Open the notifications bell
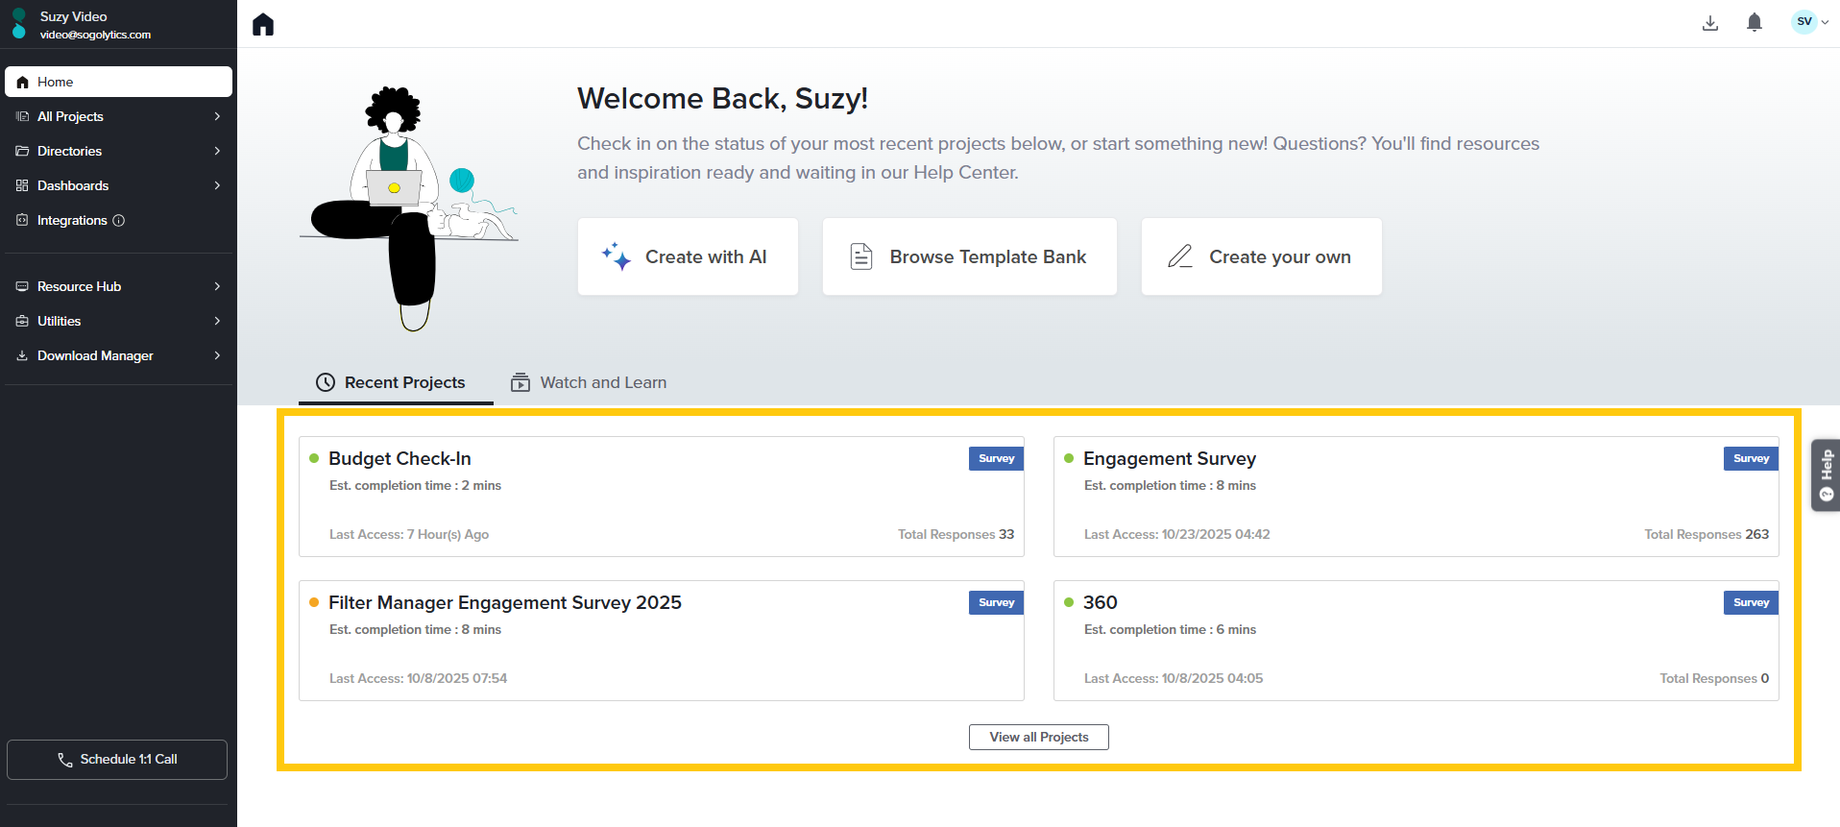 (x=1754, y=23)
